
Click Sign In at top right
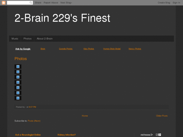(x=176, y=3)
